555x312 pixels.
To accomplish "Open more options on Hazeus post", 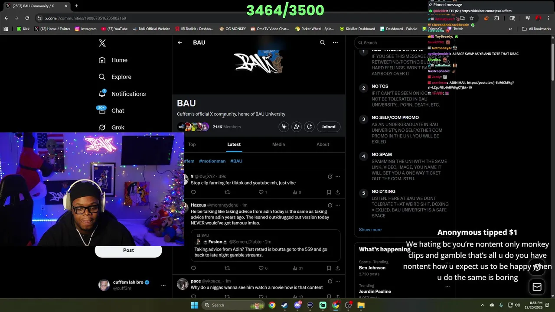I will [338, 205].
